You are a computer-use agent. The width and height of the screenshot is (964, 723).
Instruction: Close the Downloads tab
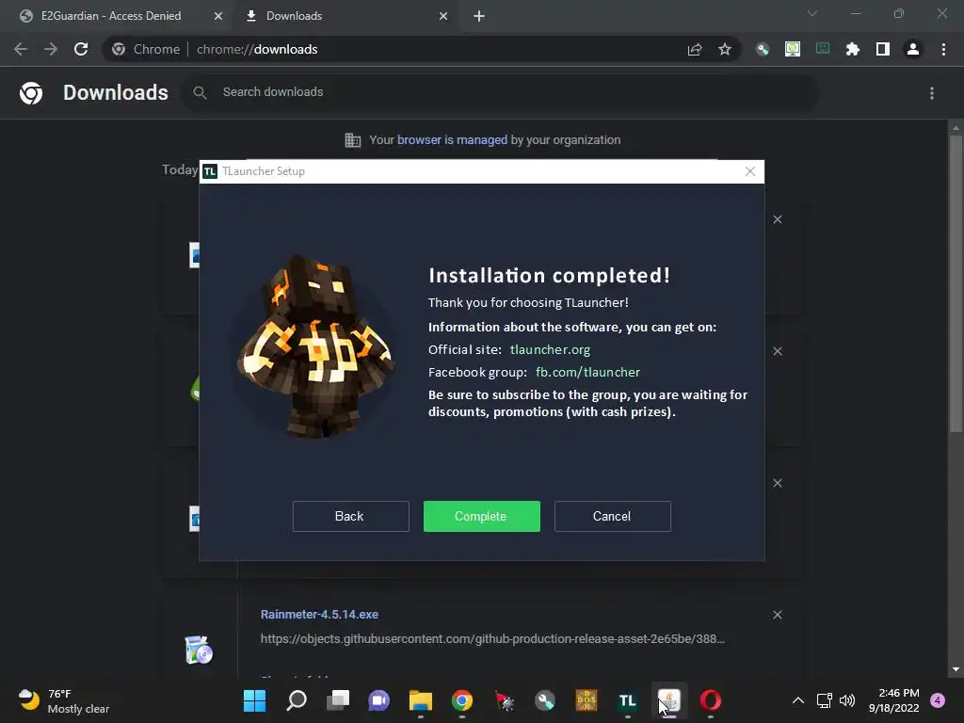click(x=443, y=16)
